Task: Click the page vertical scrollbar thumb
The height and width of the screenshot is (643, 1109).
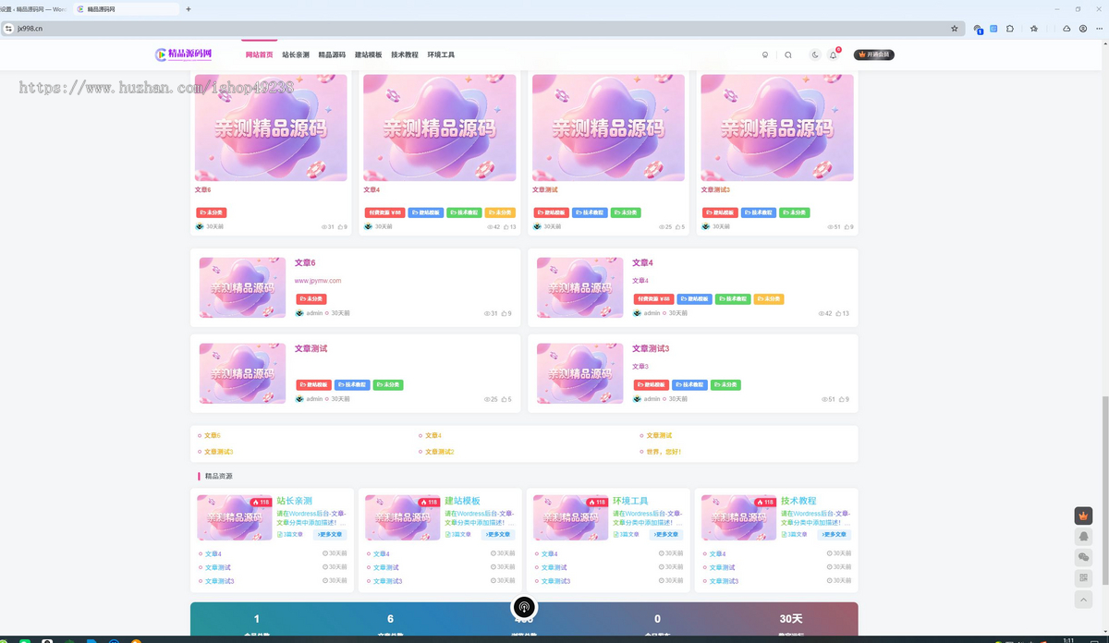Action: point(1104,490)
